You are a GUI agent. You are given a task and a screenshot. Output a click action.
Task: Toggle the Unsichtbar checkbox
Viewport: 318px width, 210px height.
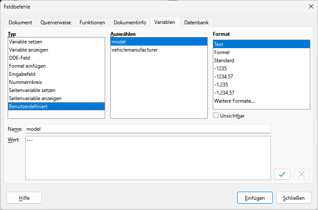pyautogui.click(x=216, y=115)
